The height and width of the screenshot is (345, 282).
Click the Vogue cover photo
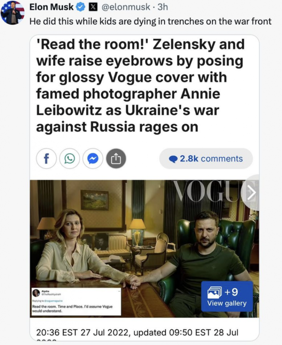[x=144, y=249]
